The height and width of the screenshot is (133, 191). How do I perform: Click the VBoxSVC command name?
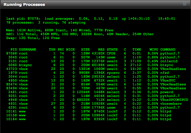pyautogui.click(x=168, y=81)
